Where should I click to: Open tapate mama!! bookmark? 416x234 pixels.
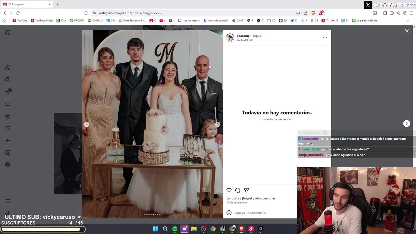point(189,20)
